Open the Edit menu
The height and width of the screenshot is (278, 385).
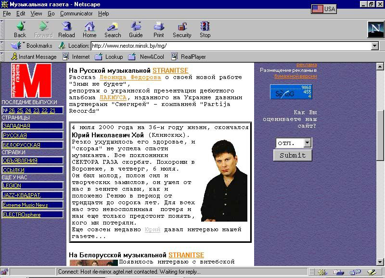[x=21, y=13]
